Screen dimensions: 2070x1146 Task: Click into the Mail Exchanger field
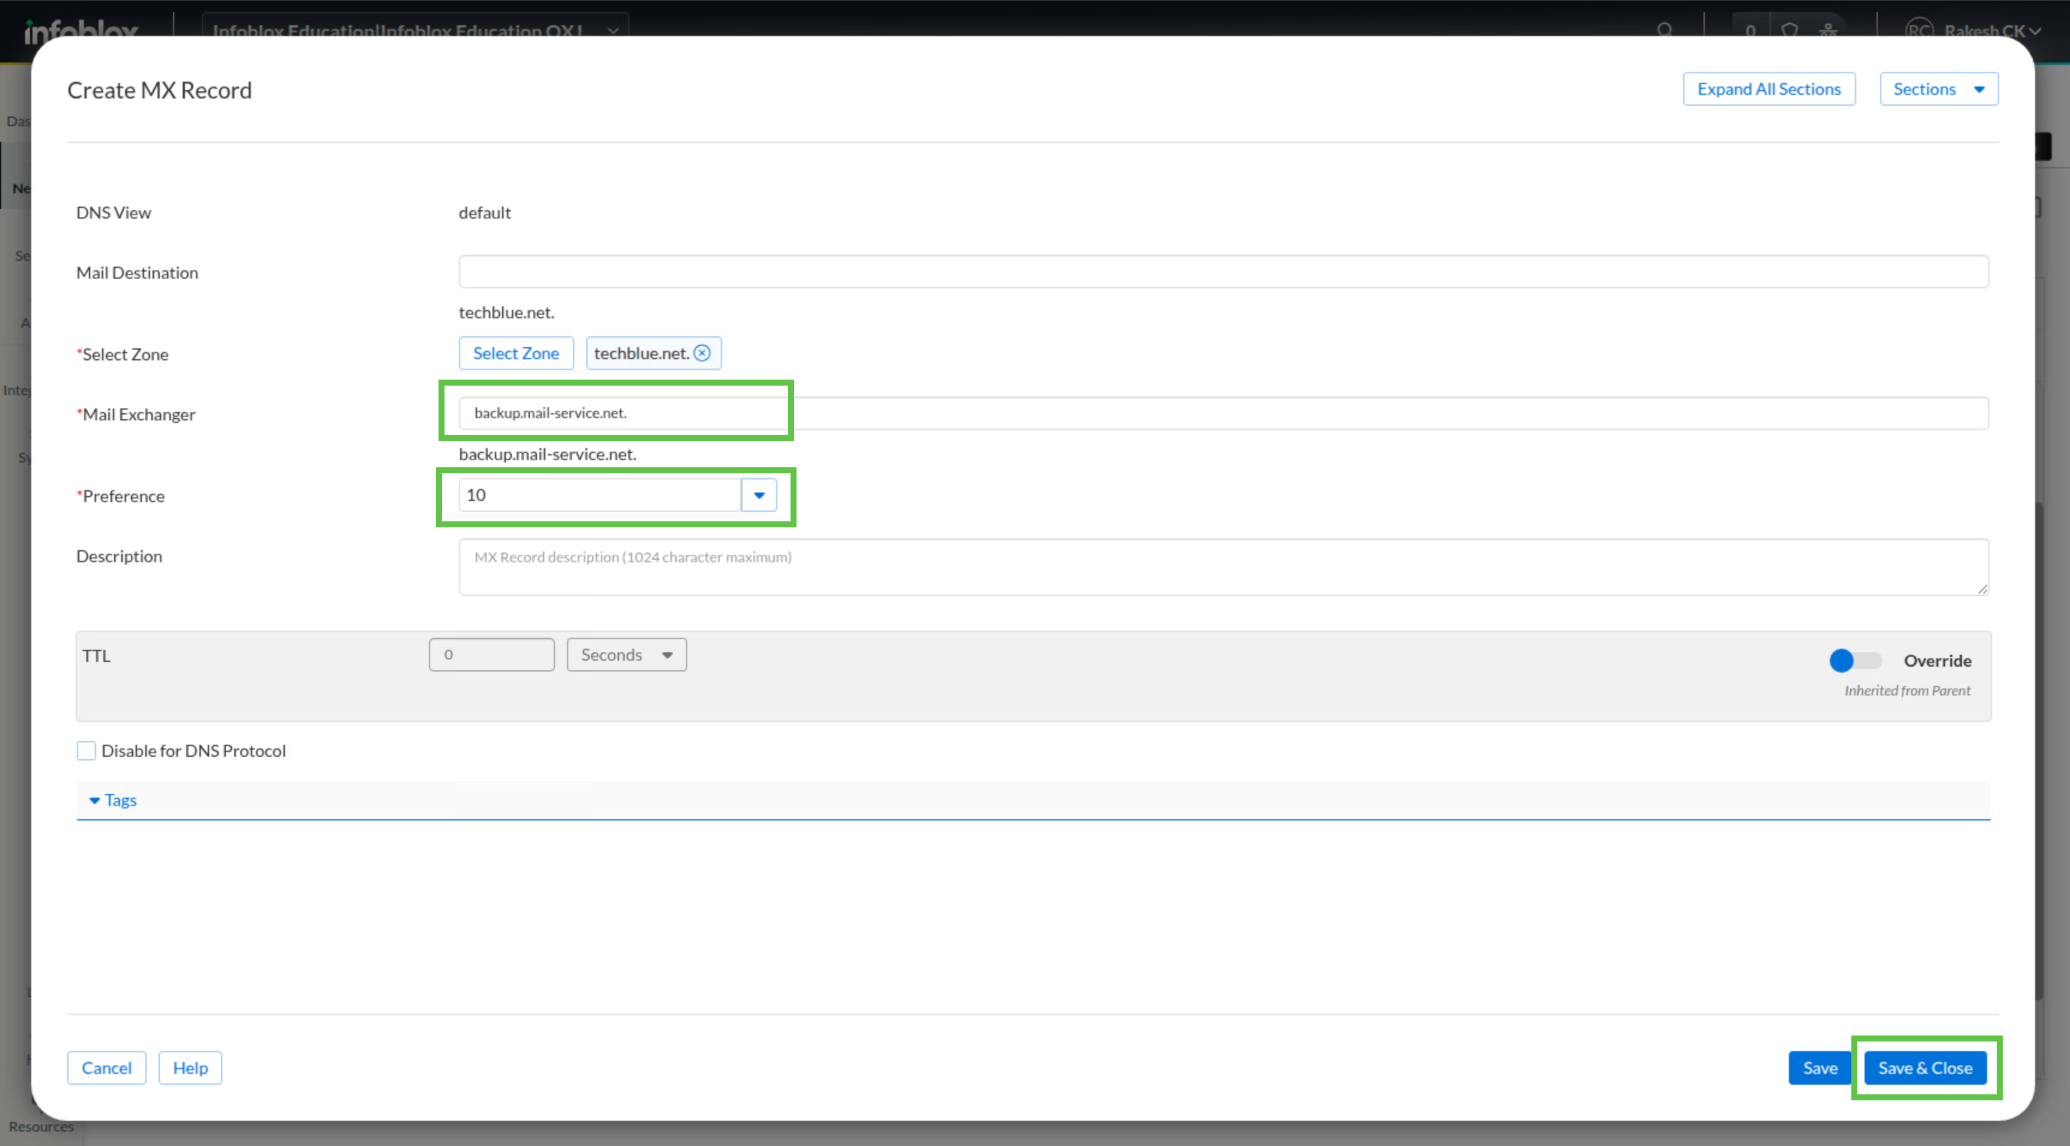[1223, 413]
